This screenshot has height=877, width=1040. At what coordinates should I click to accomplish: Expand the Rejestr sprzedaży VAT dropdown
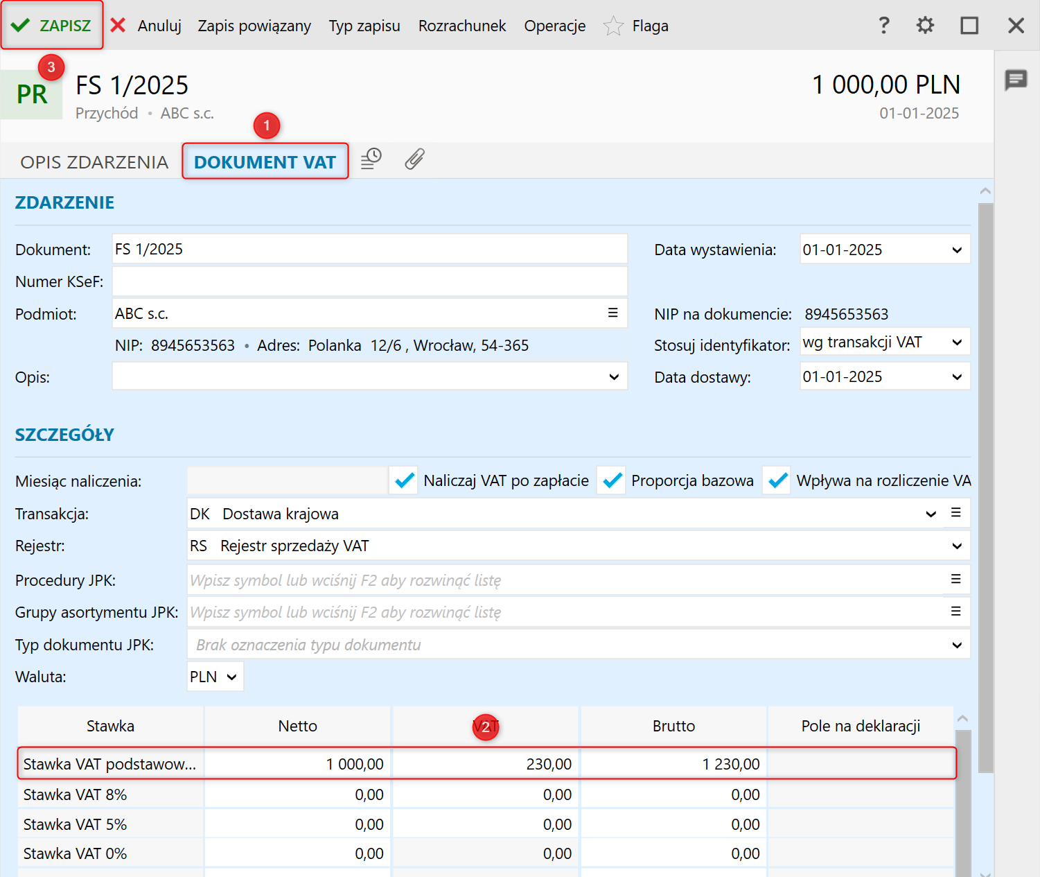coord(956,546)
